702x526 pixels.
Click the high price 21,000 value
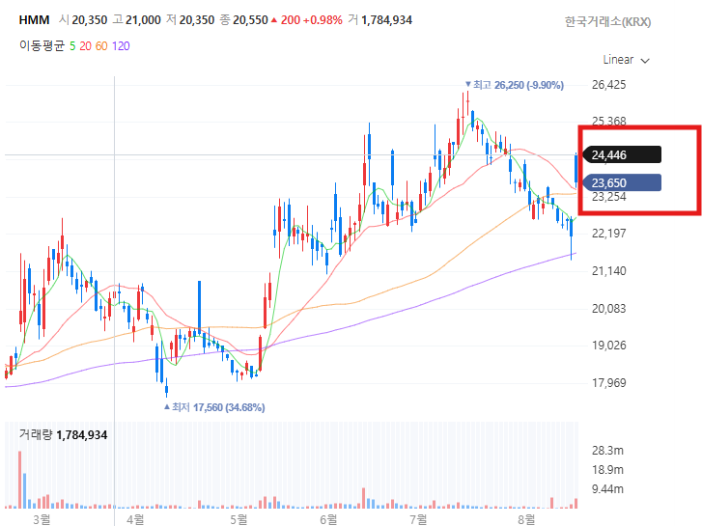coord(143,20)
